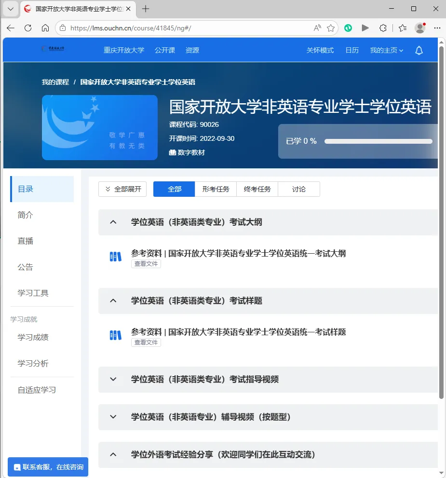Click the 学习成就 section label
This screenshot has width=446, height=478.
tap(24, 319)
